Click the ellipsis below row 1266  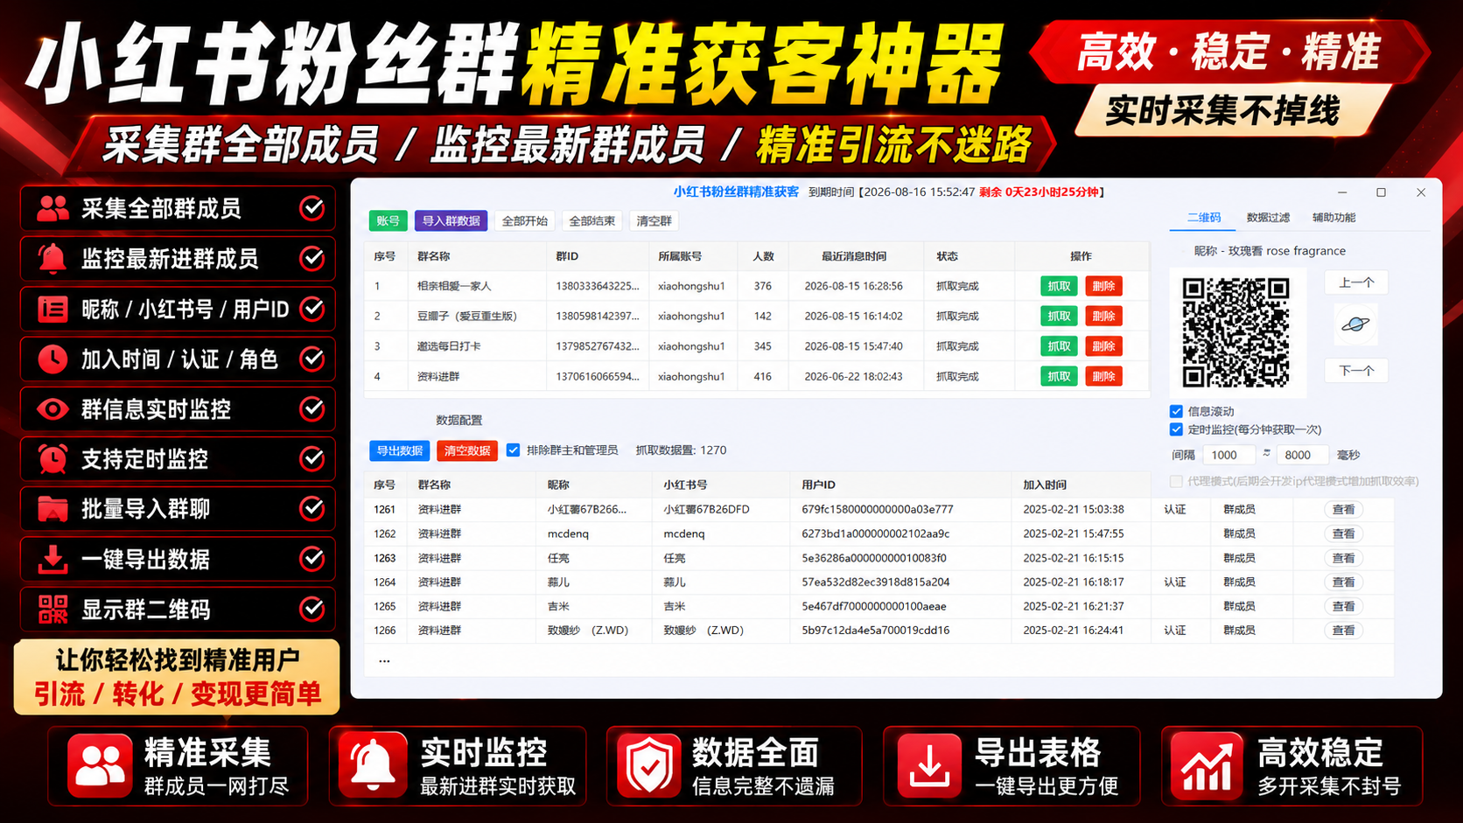click(384, 660)
